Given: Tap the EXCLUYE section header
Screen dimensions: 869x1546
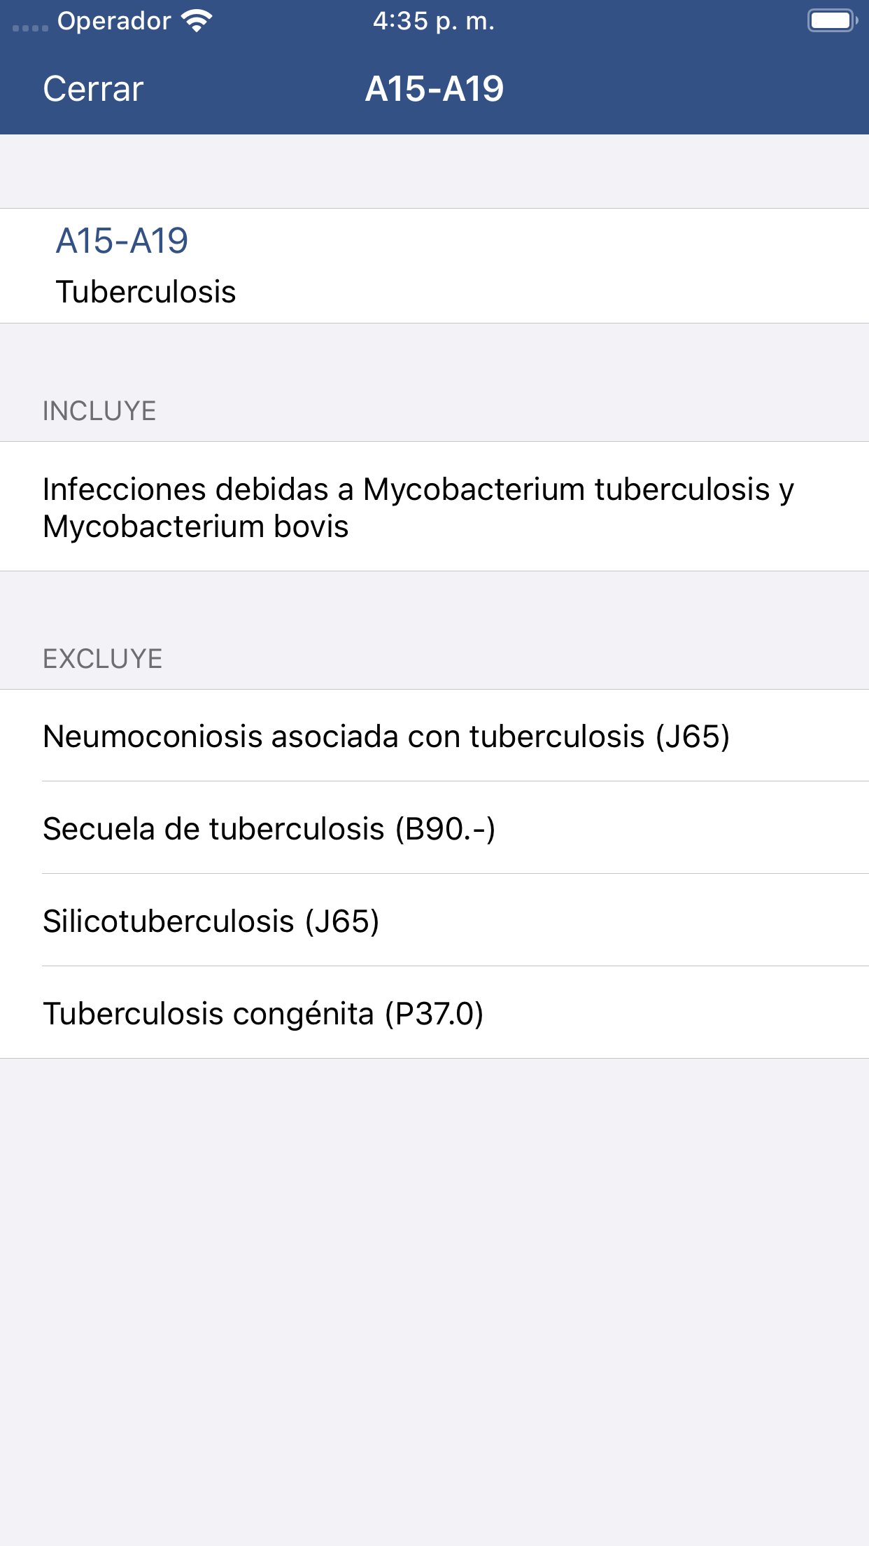Looking at the screenshot, I should pyautogui.click(x=103, y=659).
